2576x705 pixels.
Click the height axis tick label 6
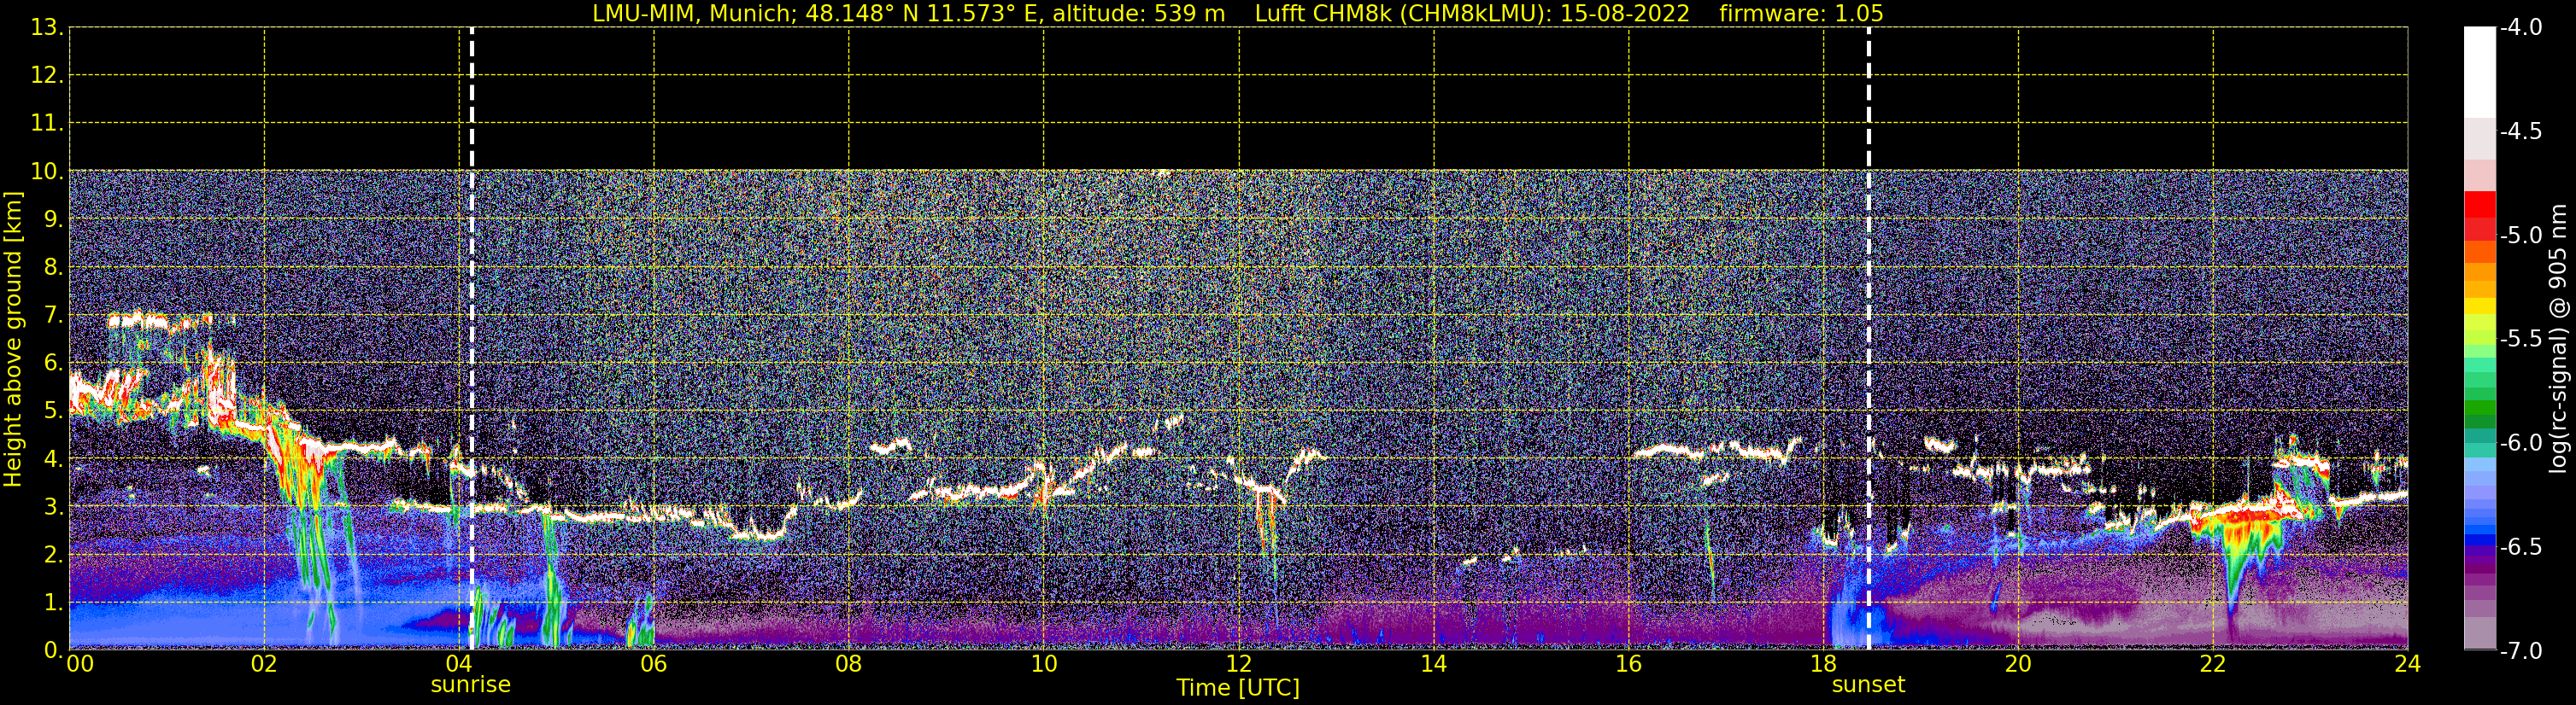(52, 363)
